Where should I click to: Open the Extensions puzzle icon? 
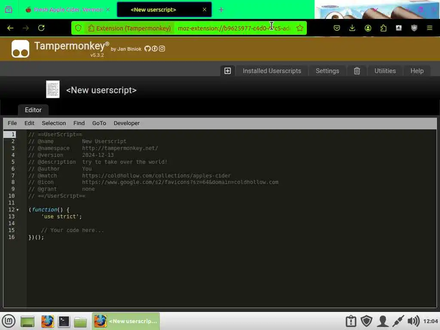[383, 28]
